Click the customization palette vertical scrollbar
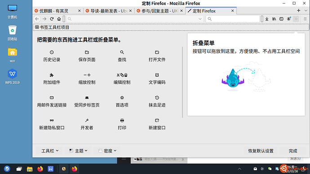Screen dimensions: 310x174 point(182,82)
